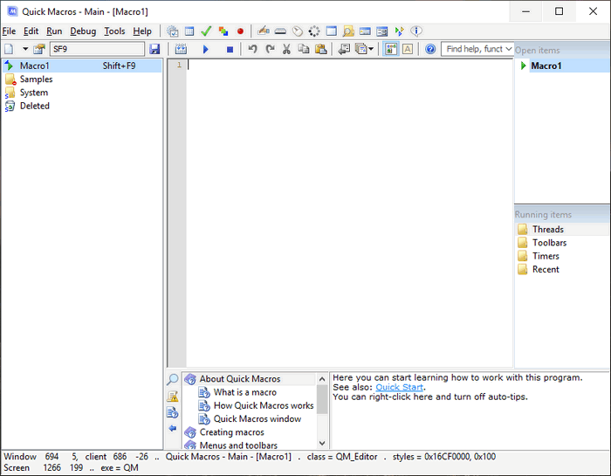
Task: Click the SF9 trigger input field
Action: point(96,50)
